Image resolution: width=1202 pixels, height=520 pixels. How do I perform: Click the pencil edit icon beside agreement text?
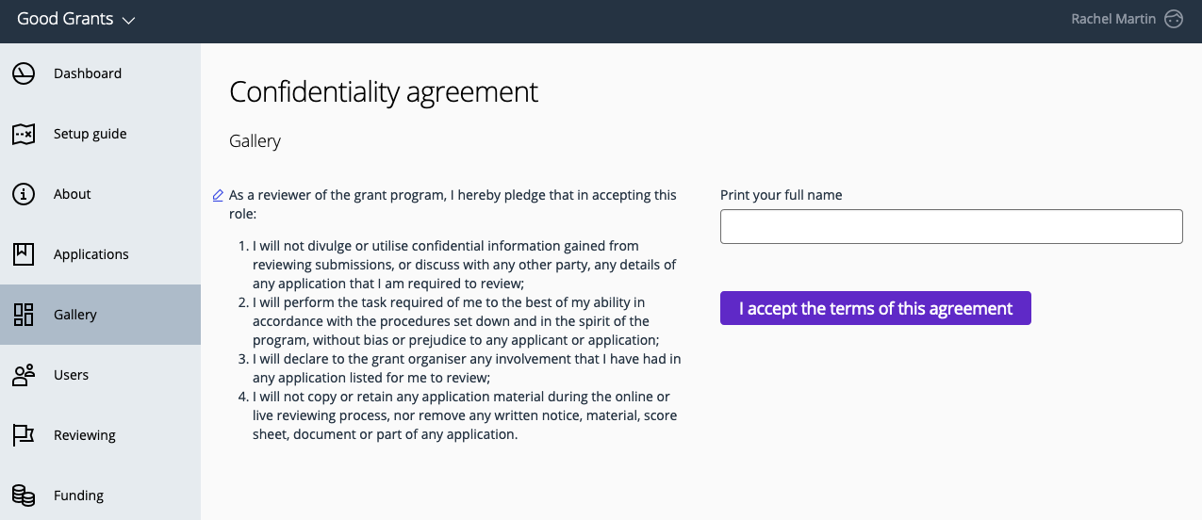click(x=218, y=195)
